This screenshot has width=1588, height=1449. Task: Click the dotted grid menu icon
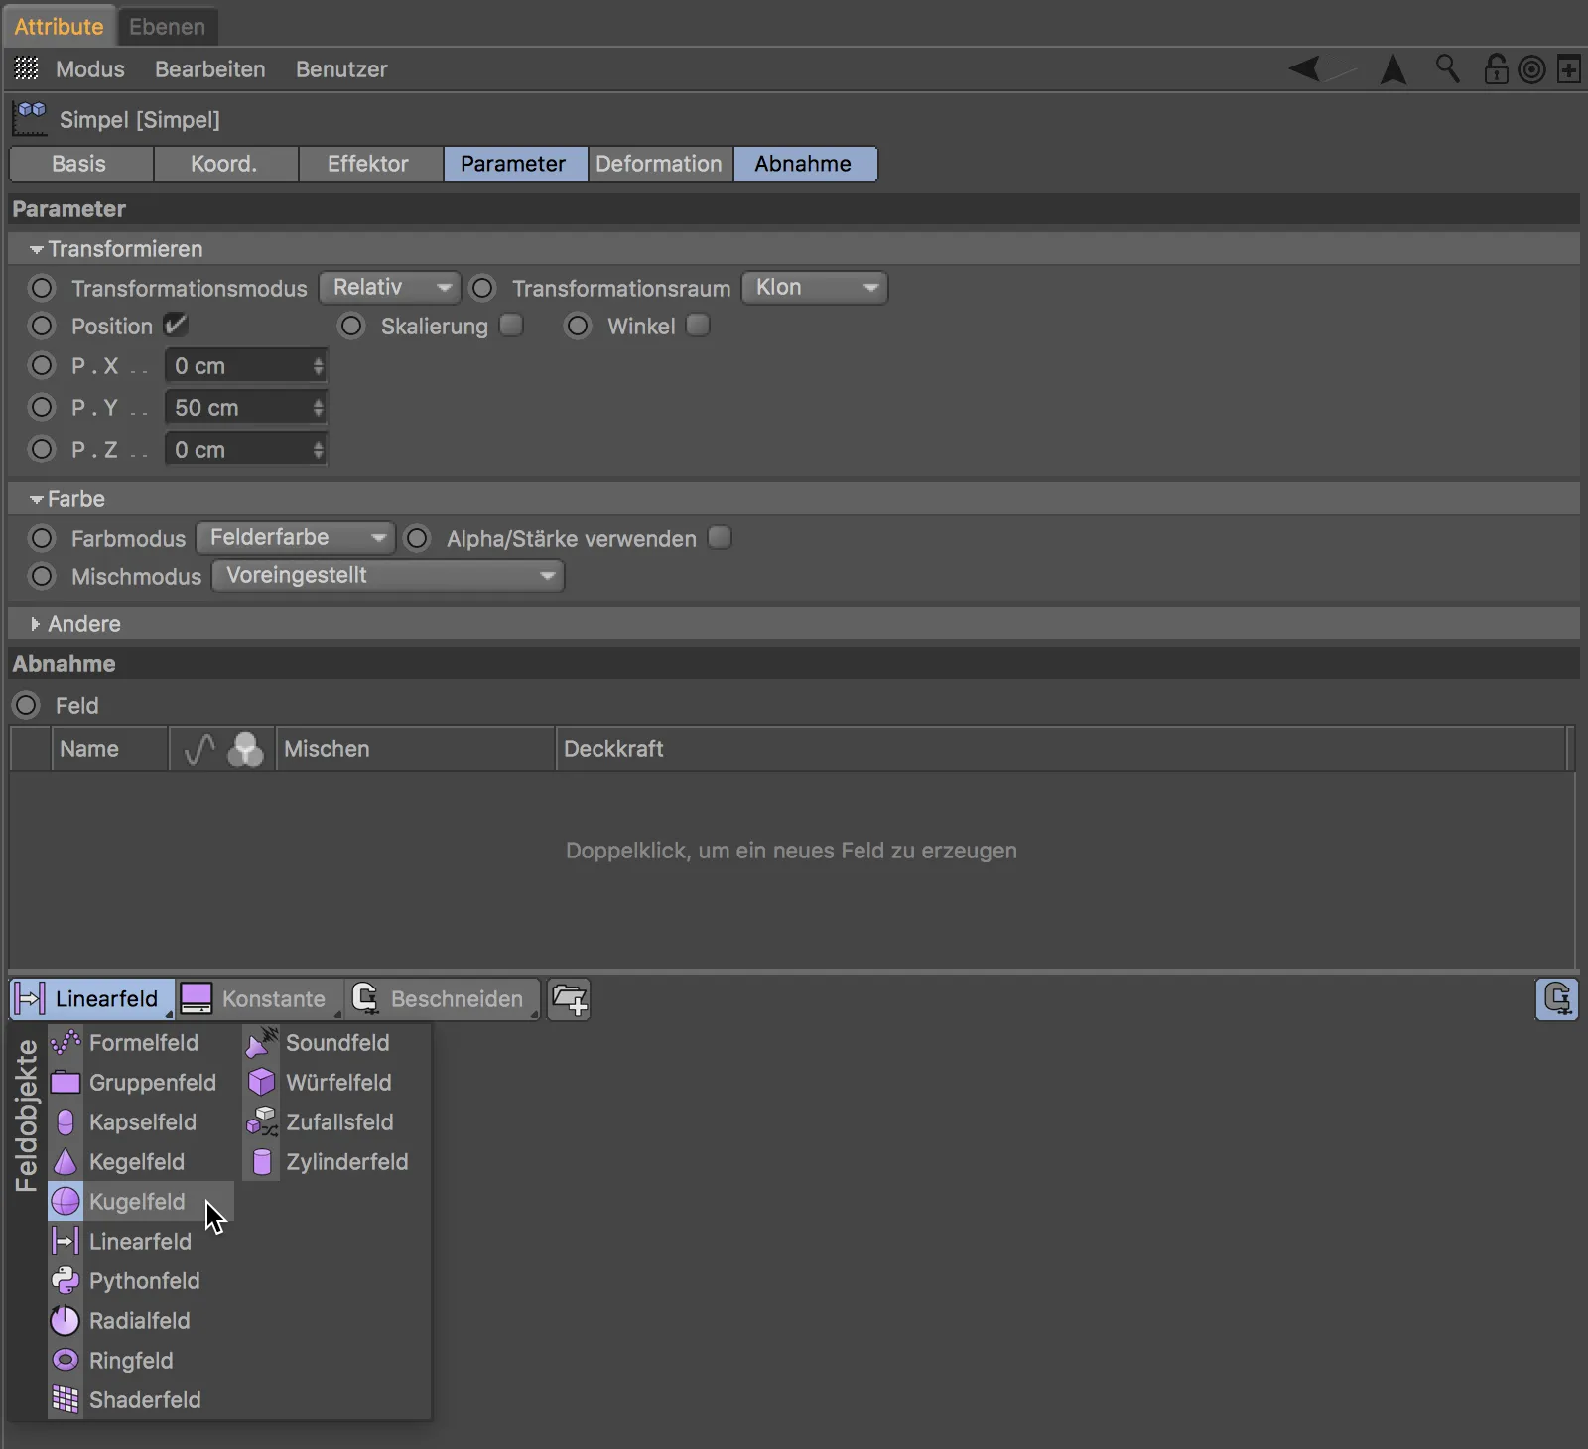(27, 68)
